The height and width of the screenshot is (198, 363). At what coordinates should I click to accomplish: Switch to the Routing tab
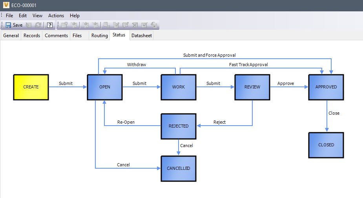[x=99, y=36]
